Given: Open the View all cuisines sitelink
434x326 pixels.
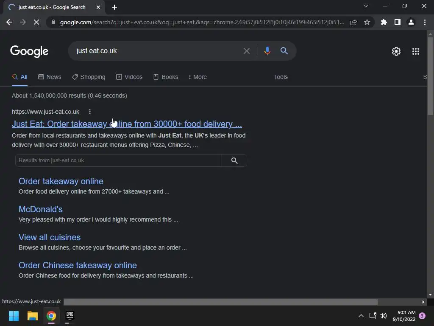Looking at the screenshot, I should [50, 237].
